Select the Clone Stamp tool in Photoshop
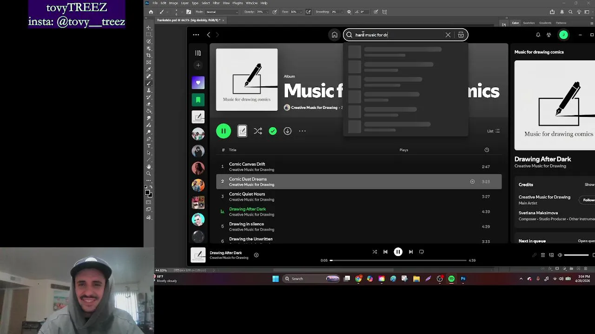 (x=149, y=90)
